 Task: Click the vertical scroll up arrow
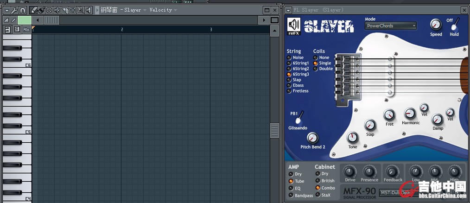click(x=274, y=31)
